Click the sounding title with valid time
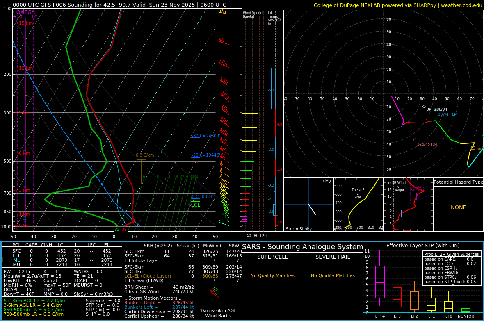484x321 pixels. [119, 5]
